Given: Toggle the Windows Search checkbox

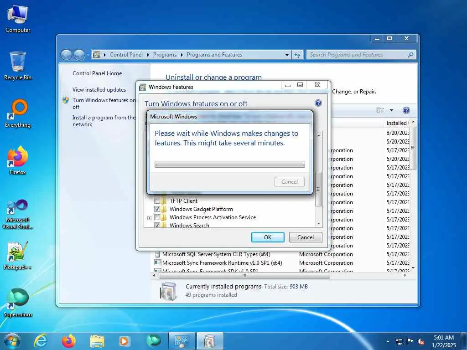Looking at the screenshot, I should coord(157,225).
